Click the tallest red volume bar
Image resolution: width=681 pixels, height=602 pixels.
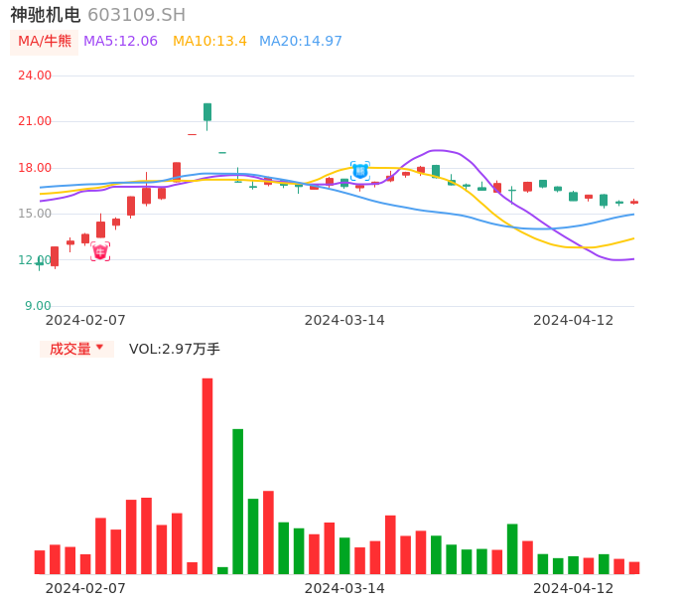pos(207,476)
